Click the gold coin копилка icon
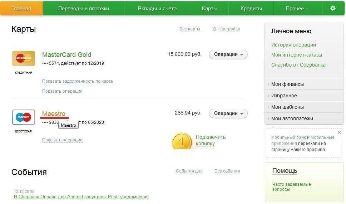 (x=182, y=141)
